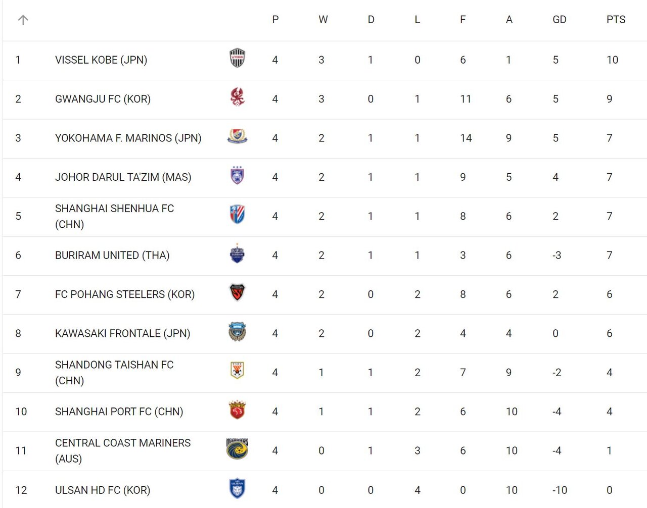647x508 pixels.
Task: Click the Shanghai Port FC badge
Action: pyautogui.click(x=237, y=410)
